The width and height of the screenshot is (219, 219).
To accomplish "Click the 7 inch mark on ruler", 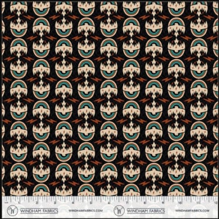I will (127, 203).
